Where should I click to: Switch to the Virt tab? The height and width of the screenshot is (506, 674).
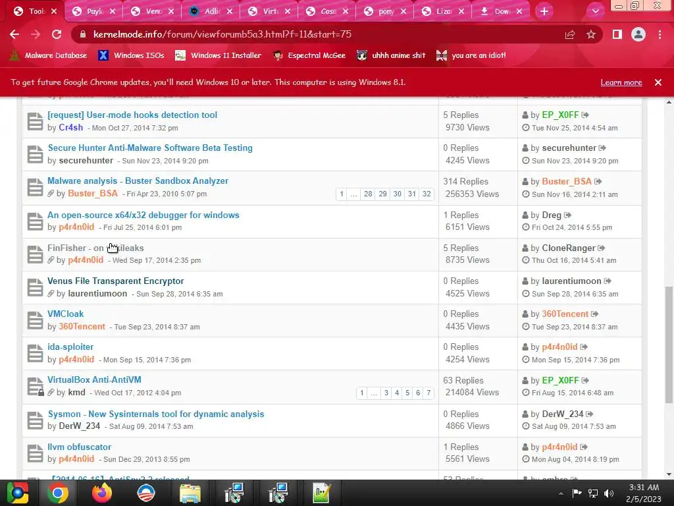269,11
